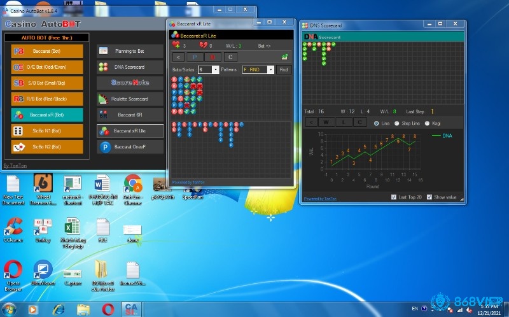This screenshot has width=509, height=317.
Task: Open the license276 file on desktop
Action: tap(132, 274)
